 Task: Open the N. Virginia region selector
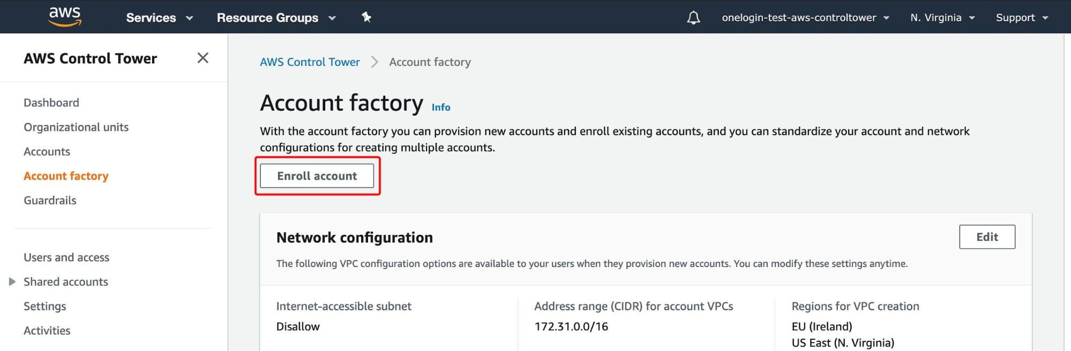point(942,17)
